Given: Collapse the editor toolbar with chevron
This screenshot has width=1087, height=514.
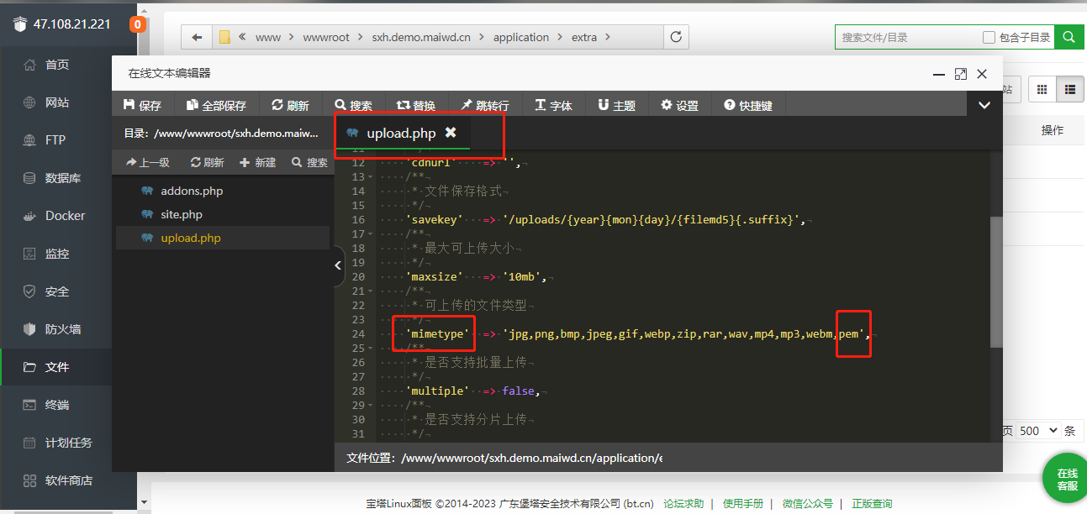Looking at the screenshot, I should click(984, 105).
